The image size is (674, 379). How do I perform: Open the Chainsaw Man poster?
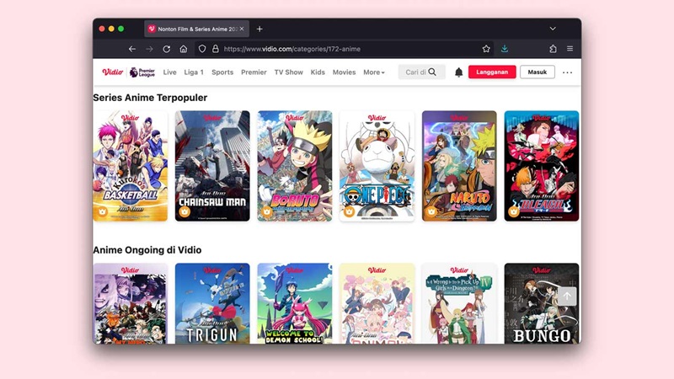pos(212,166)
